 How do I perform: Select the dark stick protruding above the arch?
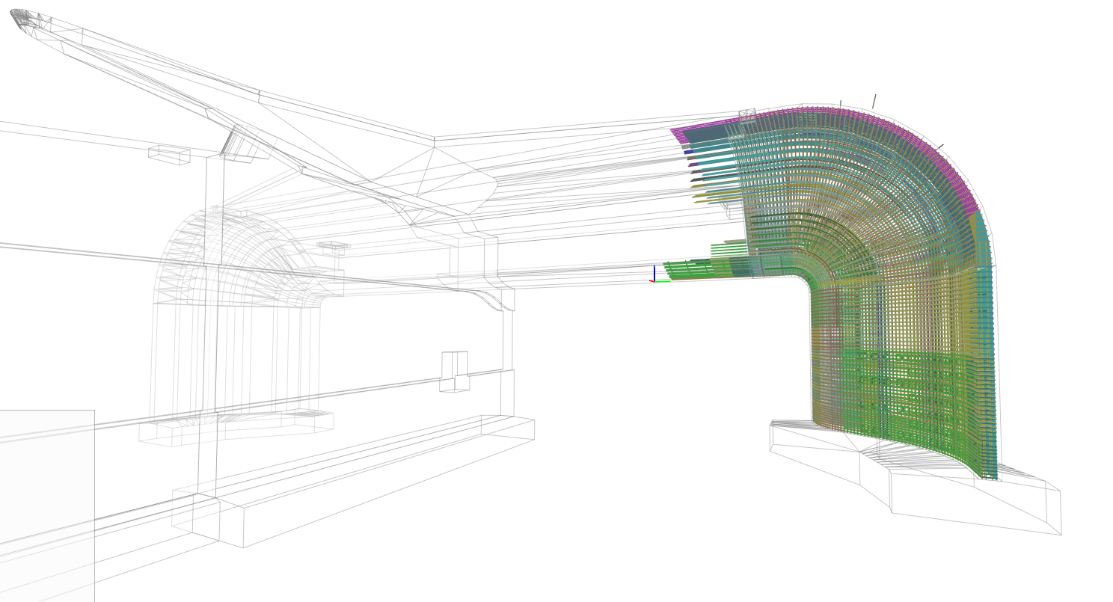874,101
